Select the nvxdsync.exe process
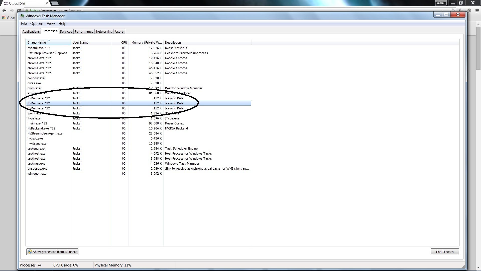 point(138,144)
